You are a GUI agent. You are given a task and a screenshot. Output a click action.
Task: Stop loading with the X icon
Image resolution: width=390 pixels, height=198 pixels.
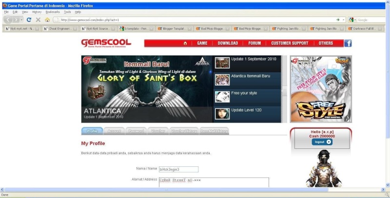(x=38, y=19)
